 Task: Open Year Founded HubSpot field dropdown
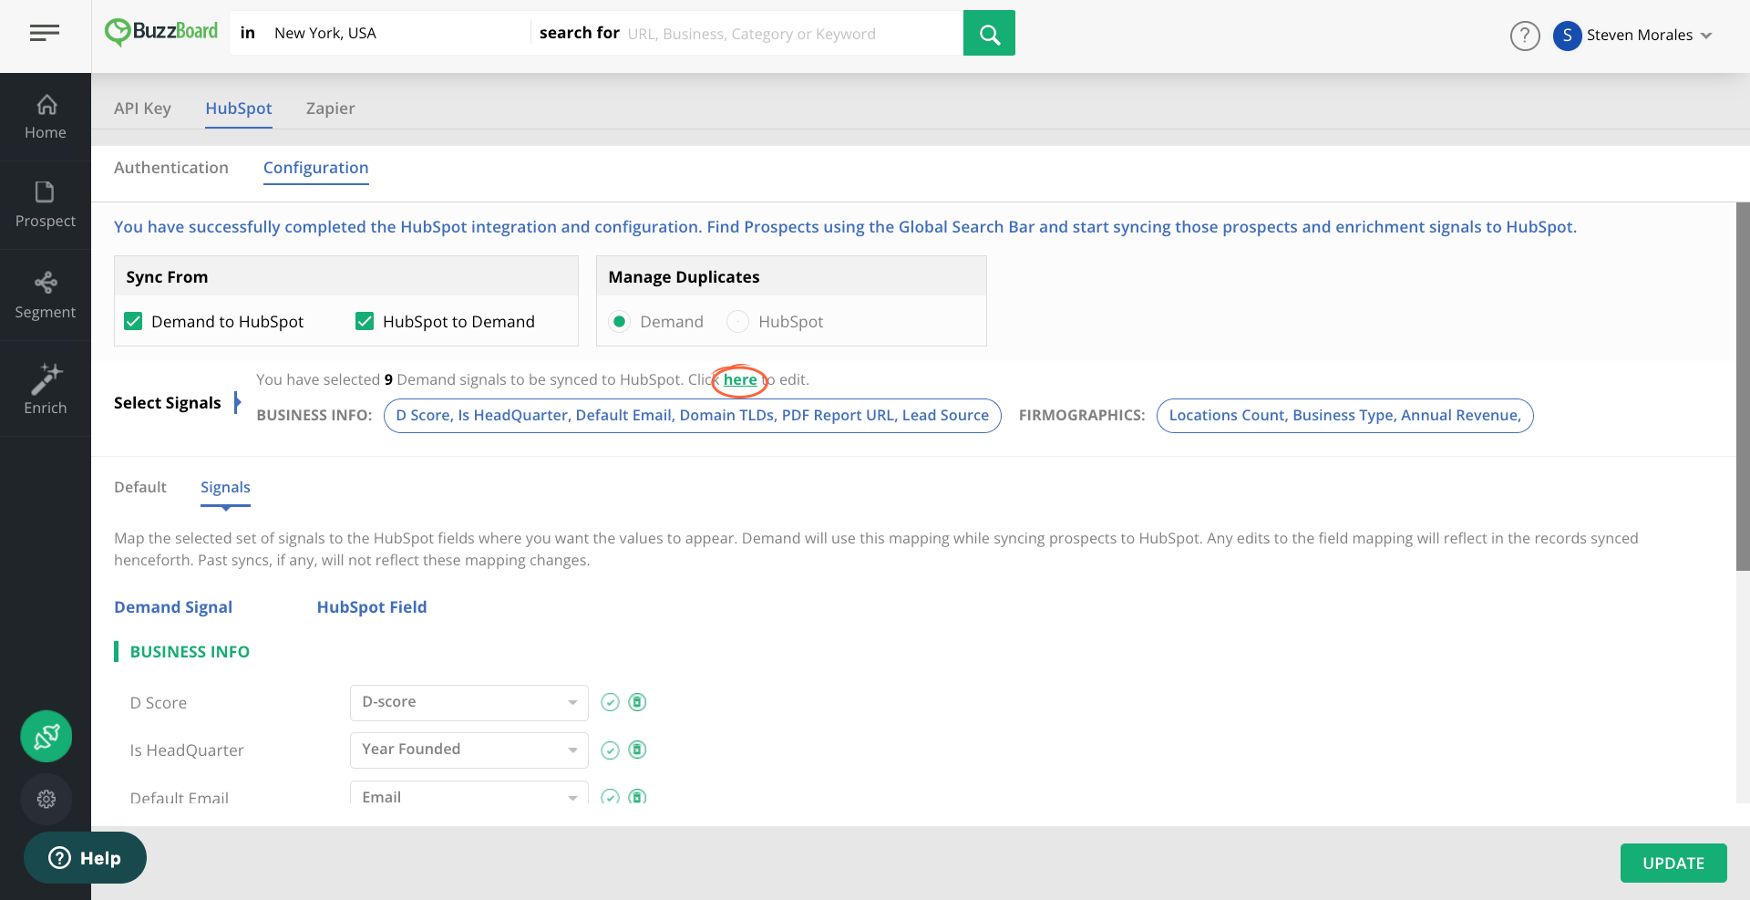[469, 750]
